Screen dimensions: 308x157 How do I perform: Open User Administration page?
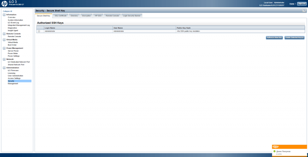point(15,76)
